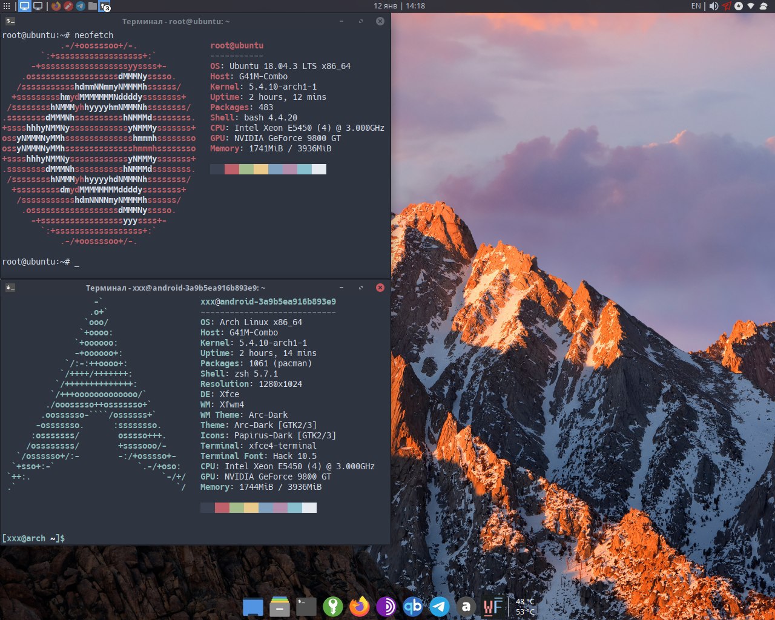Screen dimensions: 775x620
Task: Click the 'Shell: zsh 5.7.1' line
Action: click(239, 374)
